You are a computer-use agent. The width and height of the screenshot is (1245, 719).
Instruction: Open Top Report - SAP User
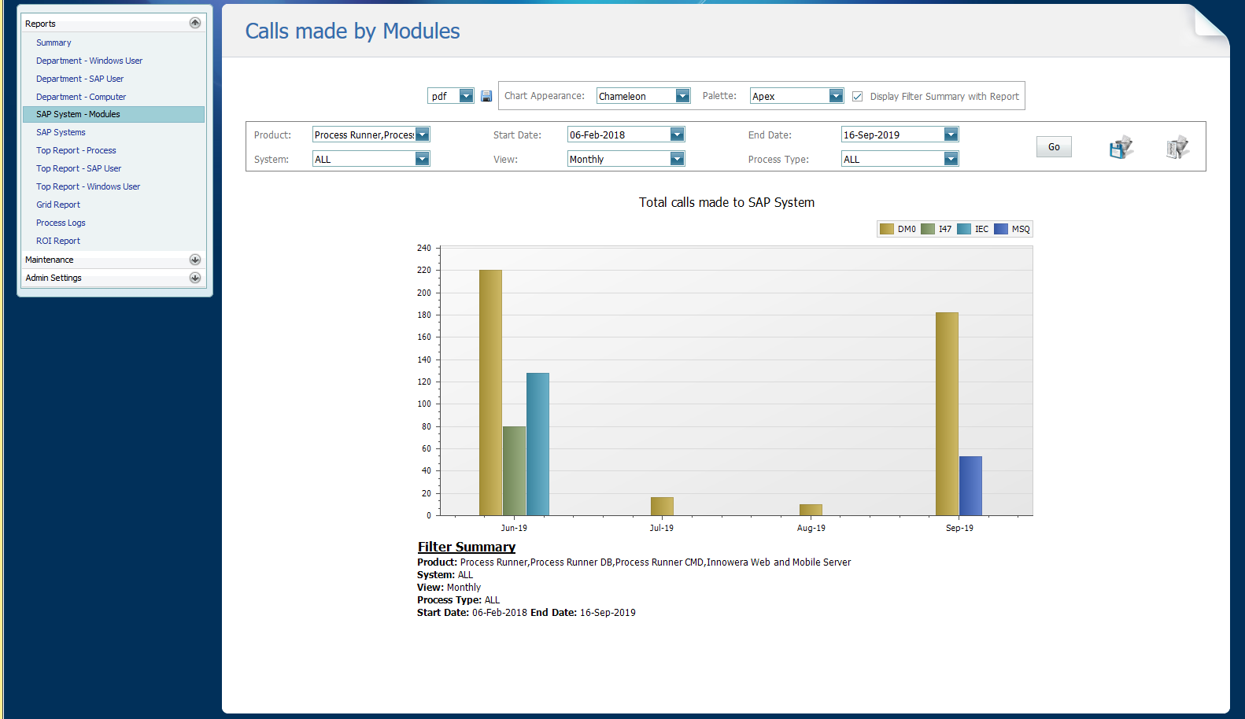[79, 168]
